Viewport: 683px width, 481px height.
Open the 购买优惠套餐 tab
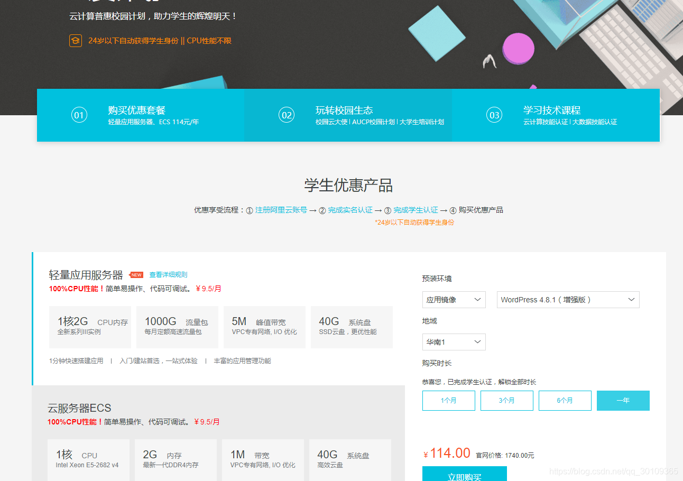coord(140,115)
